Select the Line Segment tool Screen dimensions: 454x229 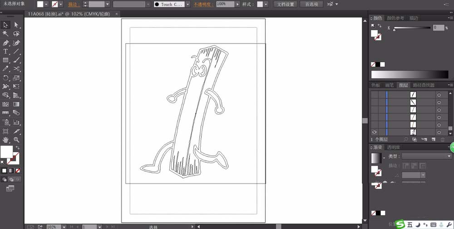16,52
